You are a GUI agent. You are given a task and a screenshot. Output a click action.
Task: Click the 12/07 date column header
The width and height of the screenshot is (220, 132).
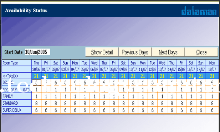point(153,69)
